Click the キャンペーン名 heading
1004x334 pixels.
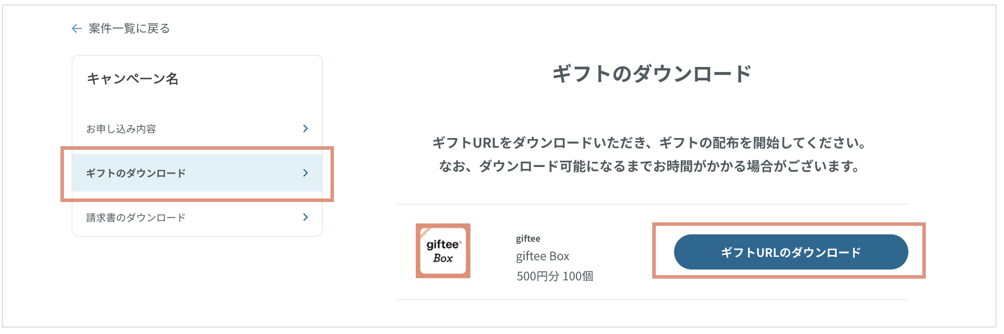point(132,79)
